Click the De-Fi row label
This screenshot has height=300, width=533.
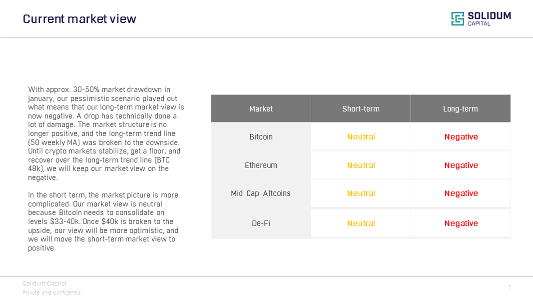(x=261, y=223)
